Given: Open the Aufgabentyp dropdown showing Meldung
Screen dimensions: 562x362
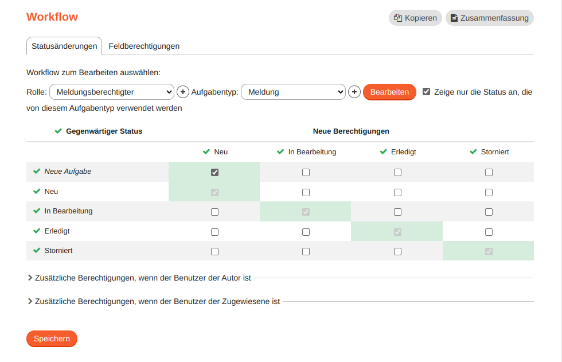Looking at the screenshot, I should 293,92.
